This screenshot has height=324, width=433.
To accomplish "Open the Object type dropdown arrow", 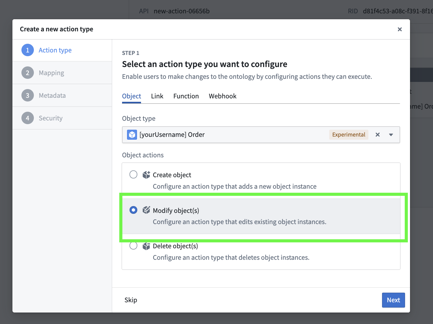I will coord(390,134).
